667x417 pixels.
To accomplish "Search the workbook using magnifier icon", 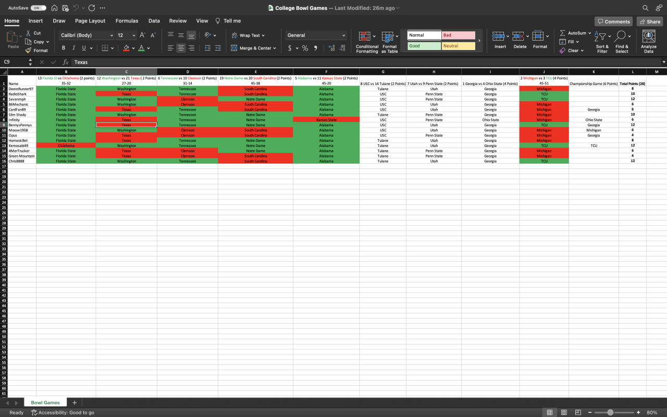I will [646, 8].
